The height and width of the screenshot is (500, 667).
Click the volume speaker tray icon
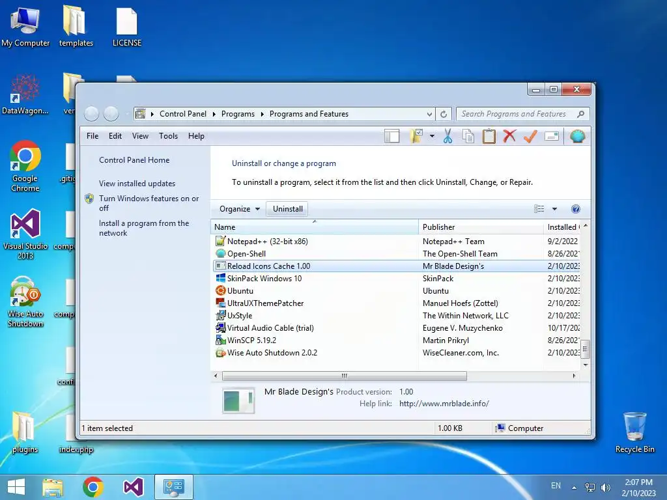(x=605, y=487)
